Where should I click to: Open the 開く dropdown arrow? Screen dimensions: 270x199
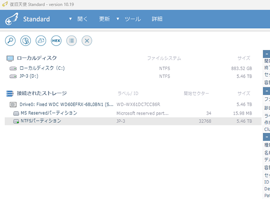70,19
